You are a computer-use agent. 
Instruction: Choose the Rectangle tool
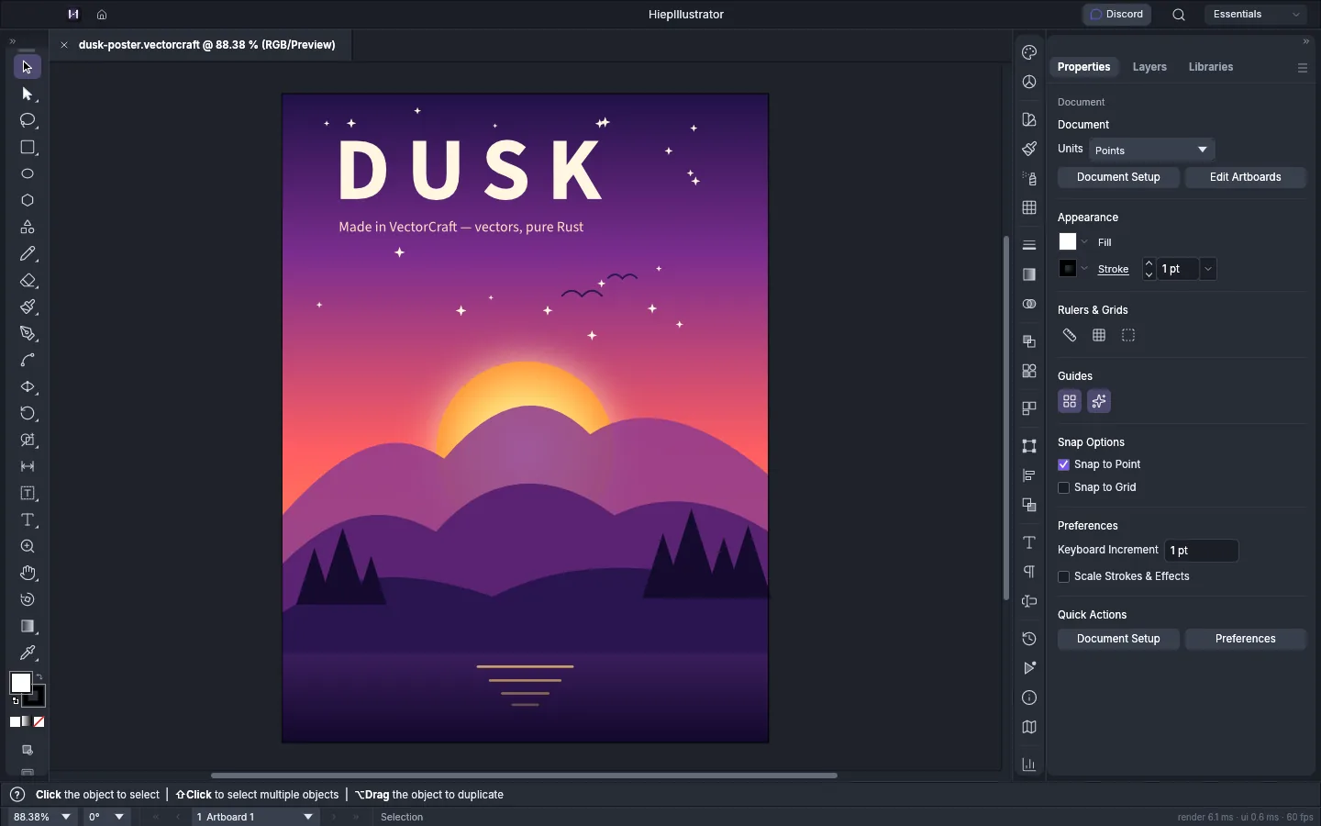28,148
